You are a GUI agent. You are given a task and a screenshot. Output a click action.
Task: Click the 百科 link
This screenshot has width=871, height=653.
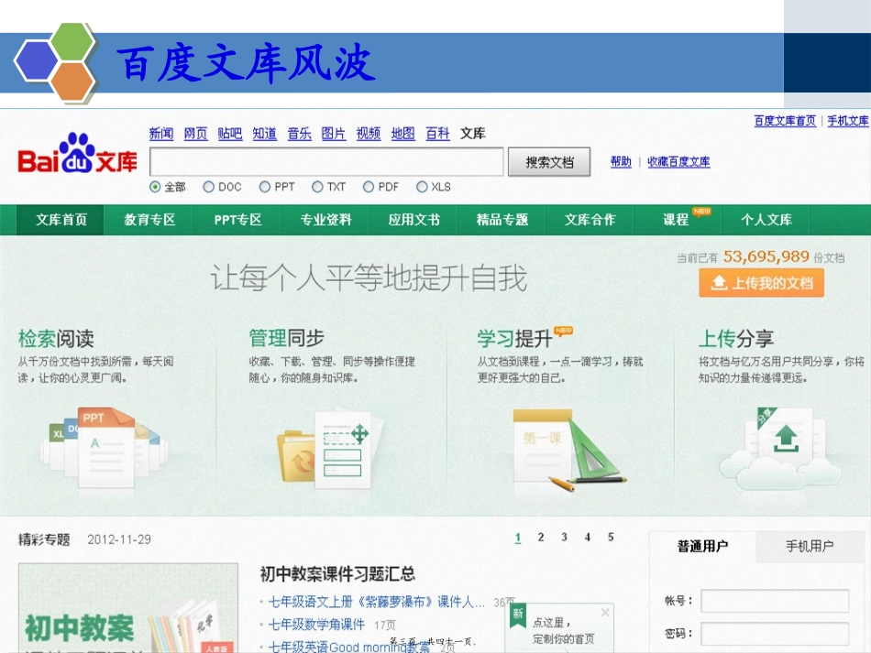[437, 133]
